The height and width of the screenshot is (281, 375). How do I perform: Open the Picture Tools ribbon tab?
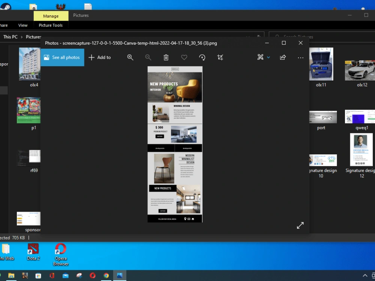tap(51, 25)
